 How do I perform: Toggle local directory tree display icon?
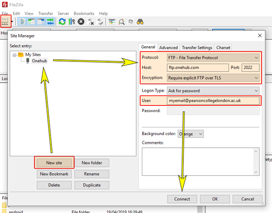pyautogui.click(x=32, y=22)
